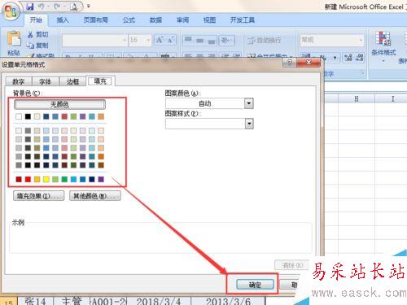Viewport: 407px width, 305px height.
Task: Click the top align icon
Action: pyautogui.click(x=189, y=40)
